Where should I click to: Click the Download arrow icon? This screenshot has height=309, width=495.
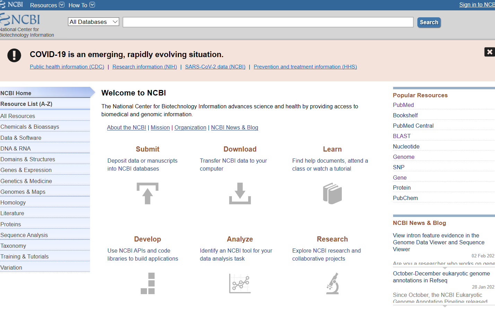pyautogui.click(x=240, y=193)
